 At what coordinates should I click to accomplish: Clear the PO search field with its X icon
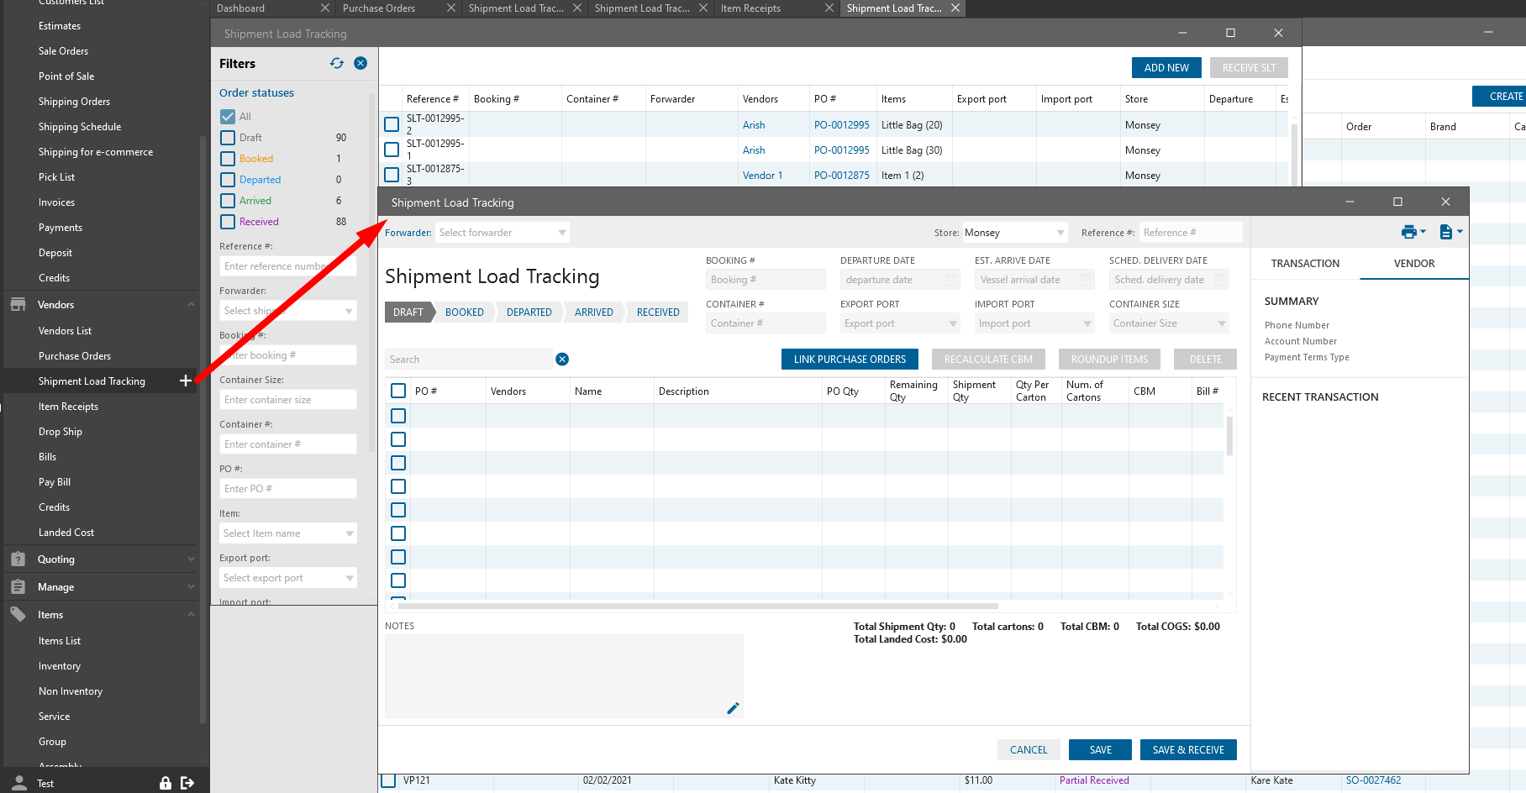[x=562, y=360]
